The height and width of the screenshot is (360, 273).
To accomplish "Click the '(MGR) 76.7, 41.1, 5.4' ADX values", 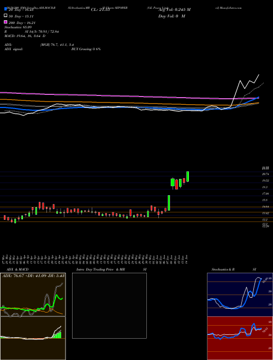I will click(x=57, y=45).
